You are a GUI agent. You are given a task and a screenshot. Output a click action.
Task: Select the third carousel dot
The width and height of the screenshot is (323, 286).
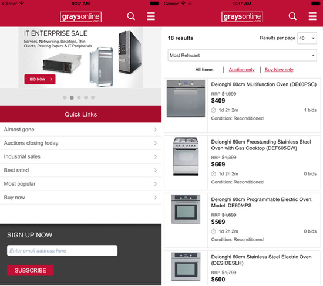coord(79,97)
